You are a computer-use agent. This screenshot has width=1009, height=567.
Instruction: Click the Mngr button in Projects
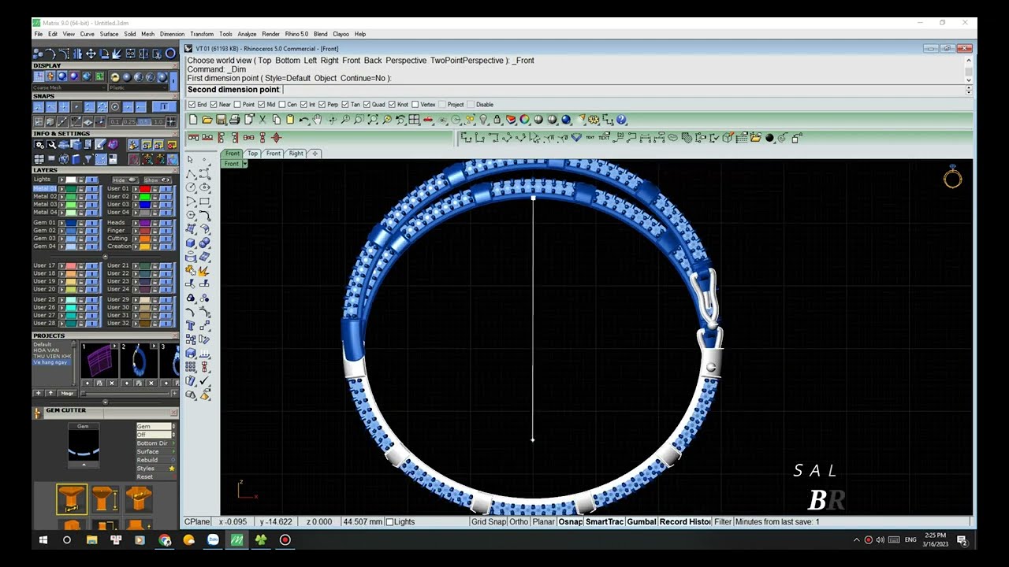click(x=67, y=393)
